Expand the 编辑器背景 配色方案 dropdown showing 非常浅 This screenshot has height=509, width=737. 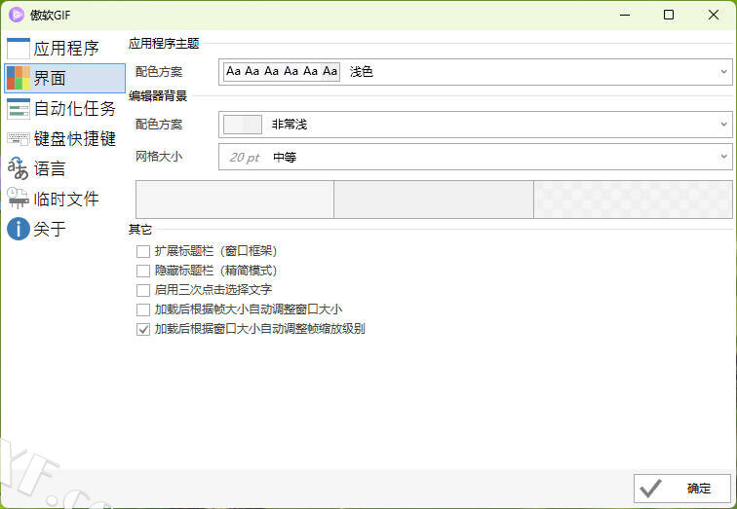pyautogui.click(x=475, y=125)
